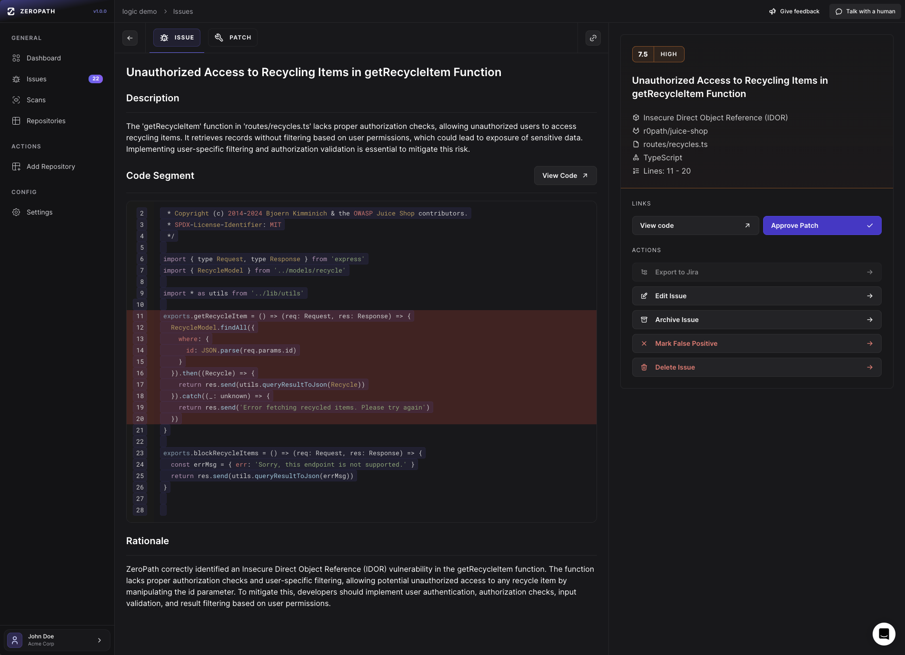
Task: Click the Delete Issue trash icon
Action: point(644,367)
